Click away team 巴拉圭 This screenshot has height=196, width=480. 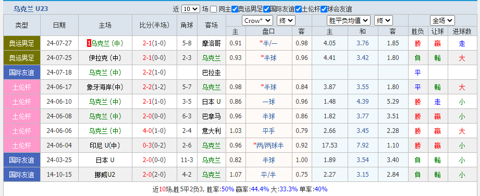pos(211,72)
